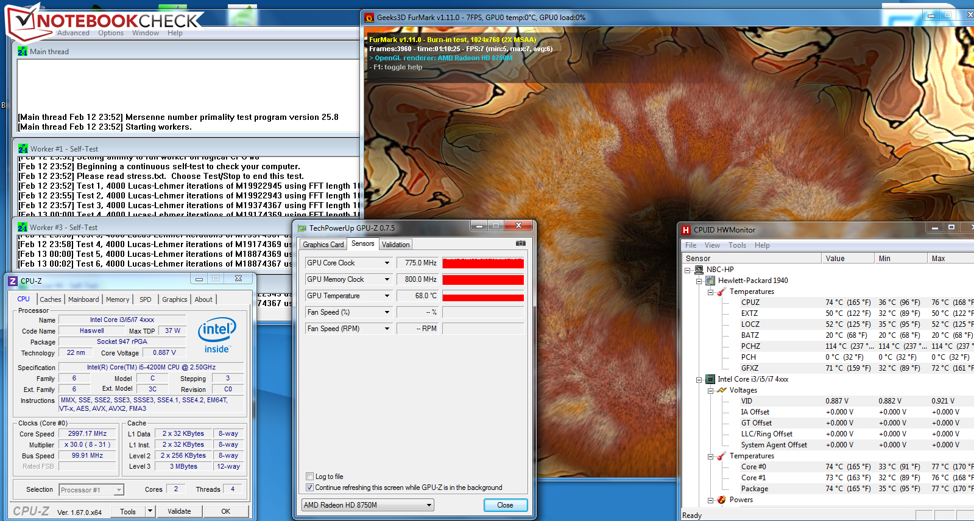Click the Powers flame icon
The width and height of the screenshot is (974, 521).
pos(722,500)
